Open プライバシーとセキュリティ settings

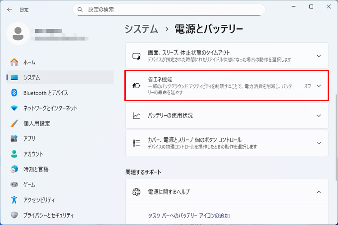pos(48,215)
